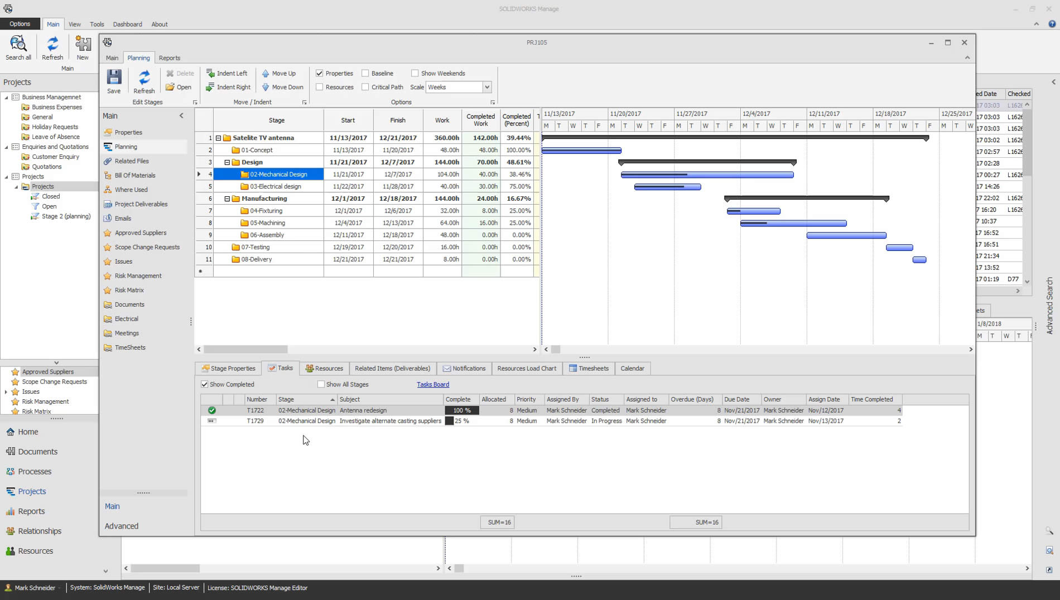Toggle the Show Weekends checkbox
This screenshot has width=1060, height=600.
point(415,73)
